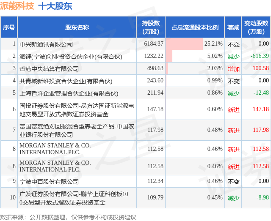Screen dimensions: 271x221
Task: Select 派锂(宁波)创业投资合伙企业 row name
Action: click(71, 57)
